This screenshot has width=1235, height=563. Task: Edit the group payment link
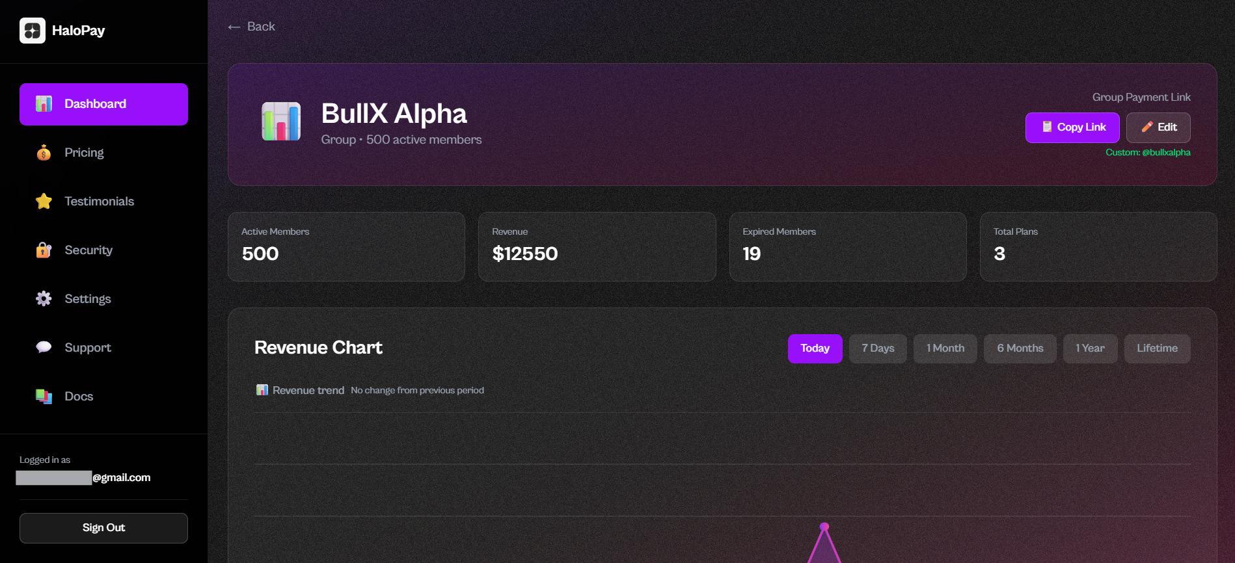[x=1158, y=127]
